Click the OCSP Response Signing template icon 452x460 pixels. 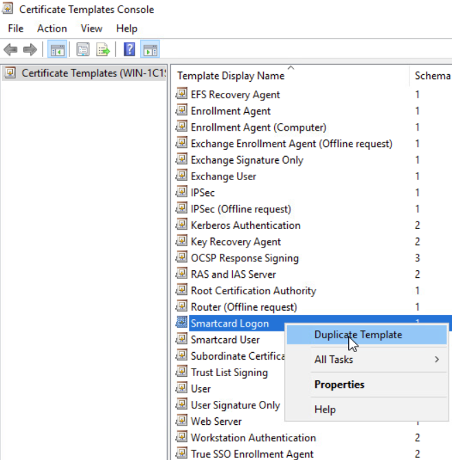click(182, 257)
